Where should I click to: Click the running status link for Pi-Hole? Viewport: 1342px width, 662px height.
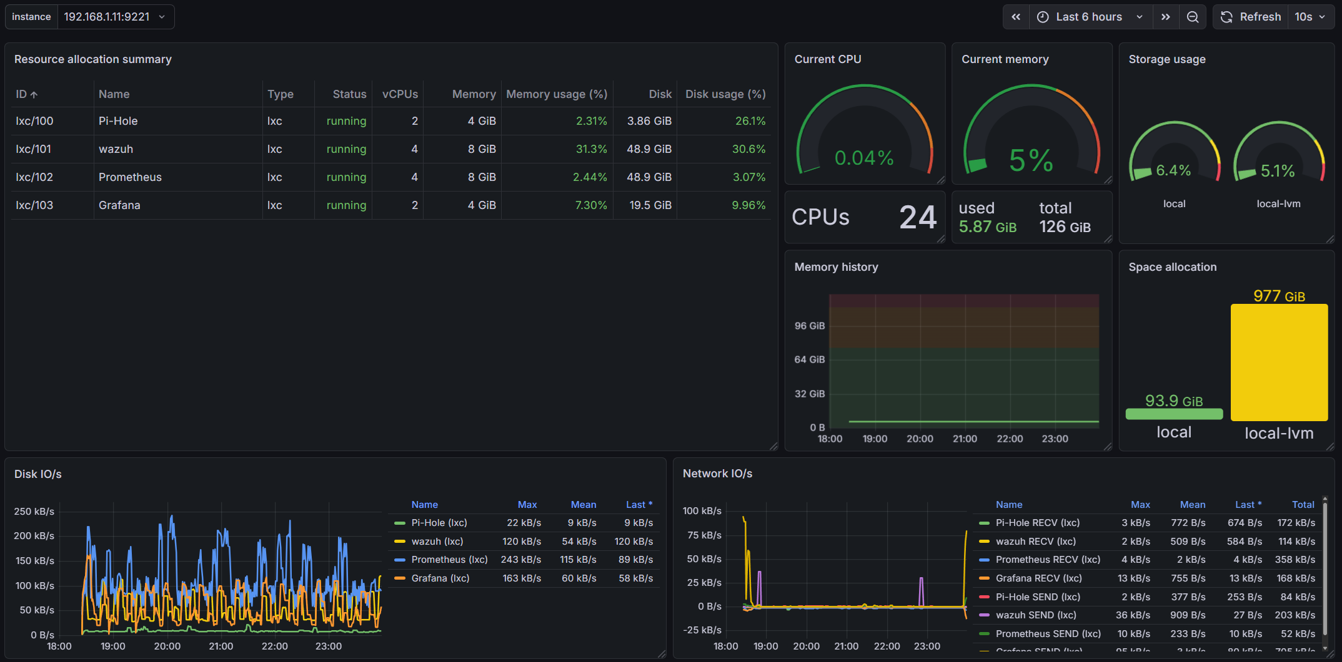(346, 120)
